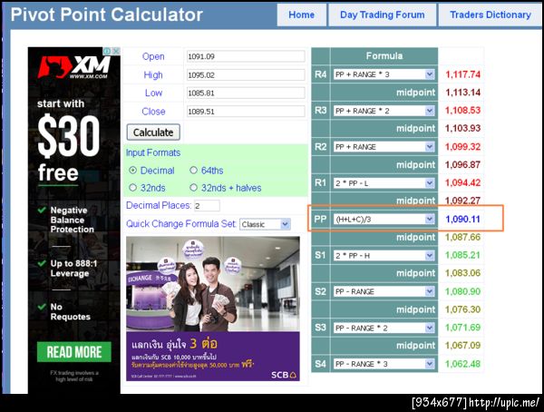Click the Formula column header
The image size is (544, 412).
click(x=384, y=56)
